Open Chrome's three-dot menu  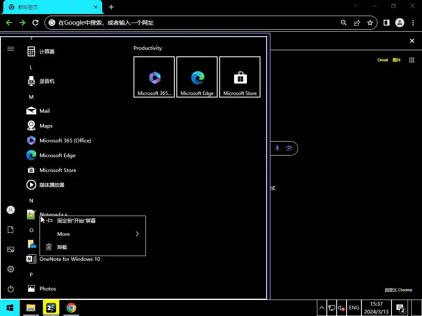coord(413,23)
